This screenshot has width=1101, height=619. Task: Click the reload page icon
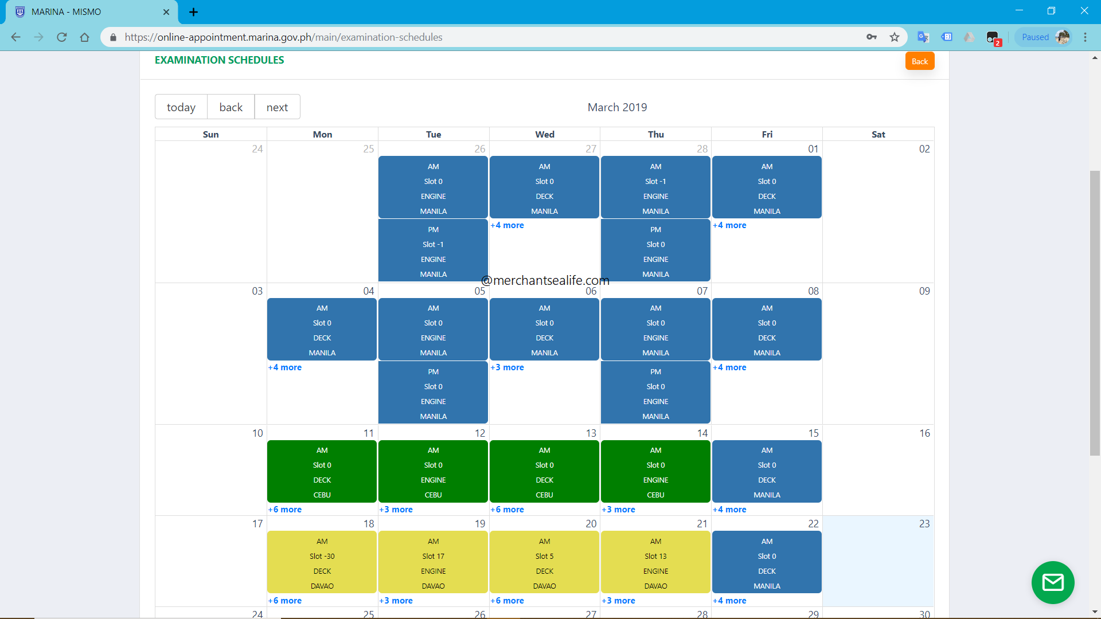point(63,37)
